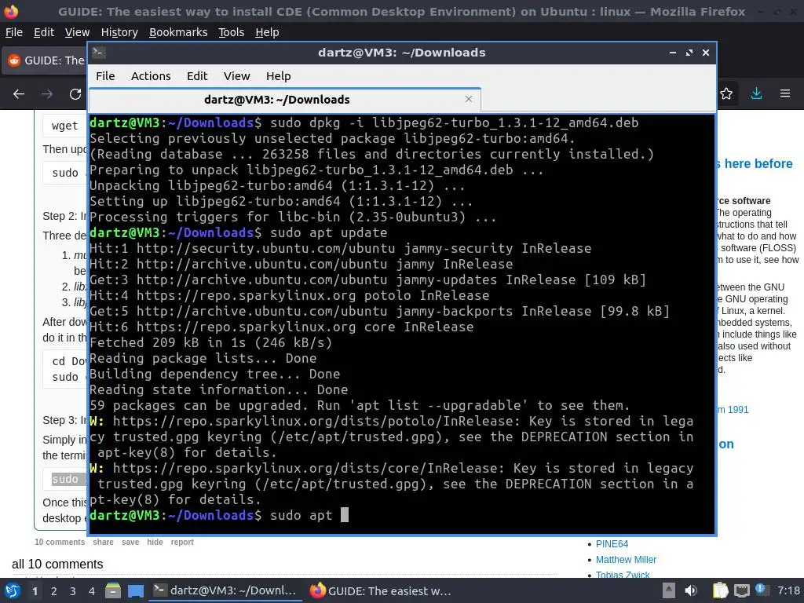Viewport: 804px width, 603px height.
Task: Open the Lubuntu start menu icon
Action: pos(13,590)
